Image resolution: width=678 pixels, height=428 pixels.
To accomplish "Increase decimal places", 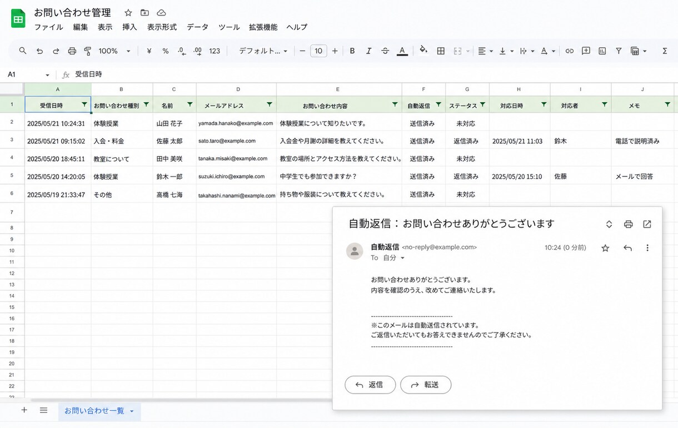I will (197, 51).
